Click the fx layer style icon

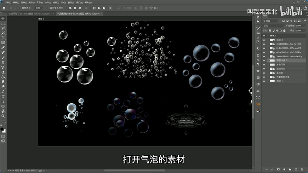(x=272, y=169)
